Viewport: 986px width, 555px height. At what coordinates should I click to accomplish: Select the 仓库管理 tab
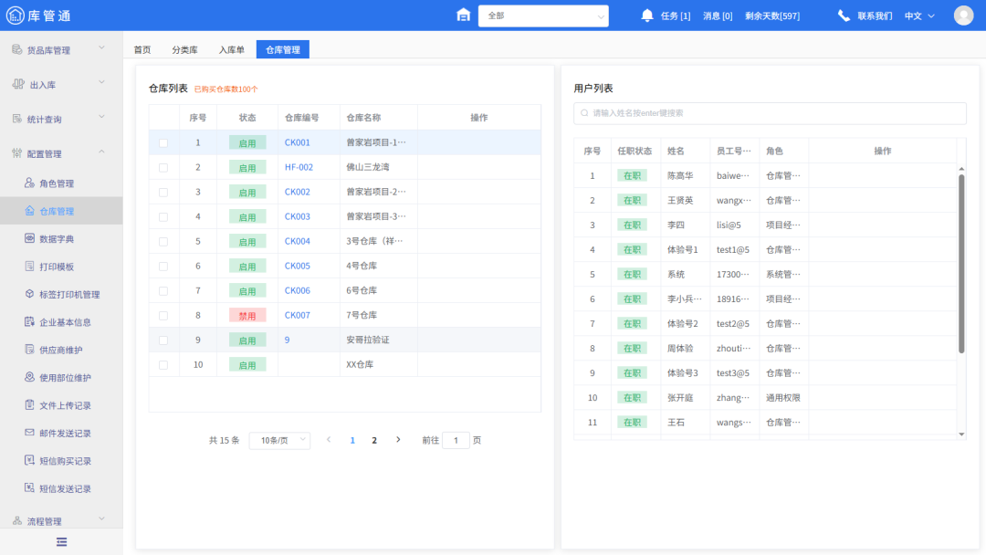[283, 49]
